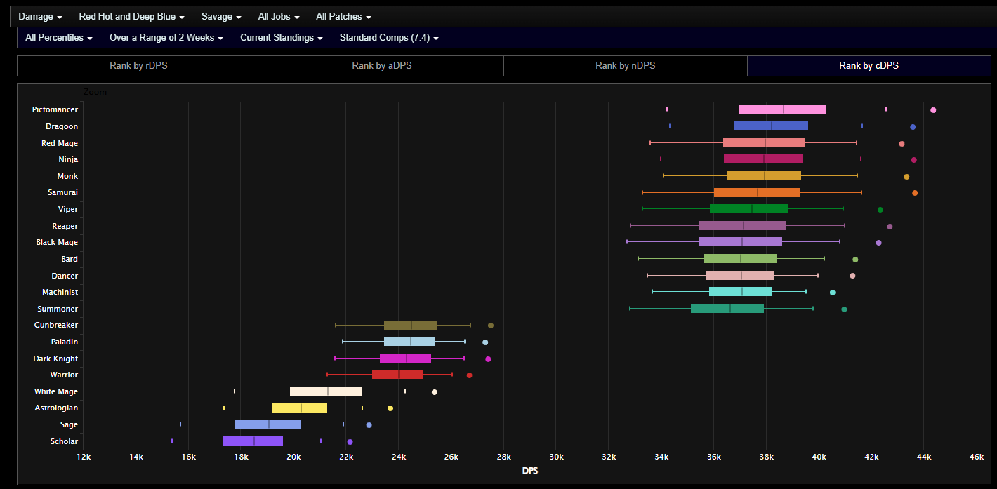Viewport: 997px width, 489px height.
Task: Click the DPS axis title
Action: [530, 471]
